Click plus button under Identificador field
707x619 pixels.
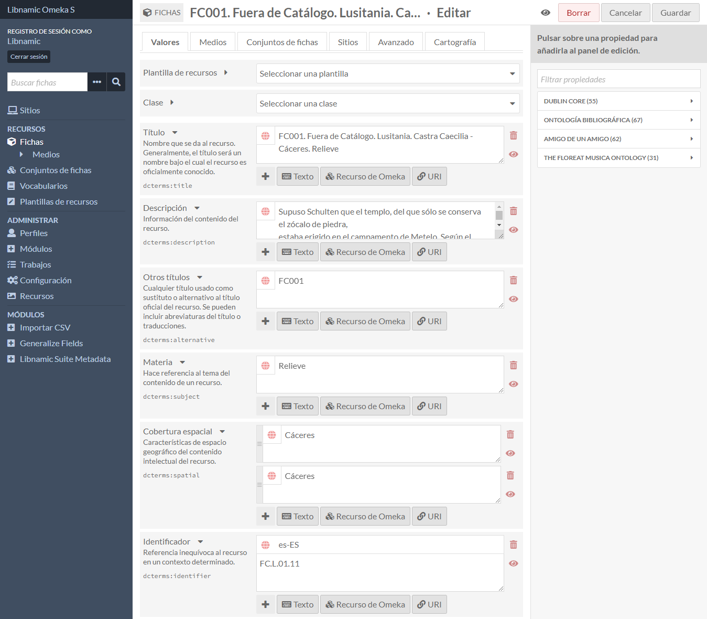click(266, 604)
